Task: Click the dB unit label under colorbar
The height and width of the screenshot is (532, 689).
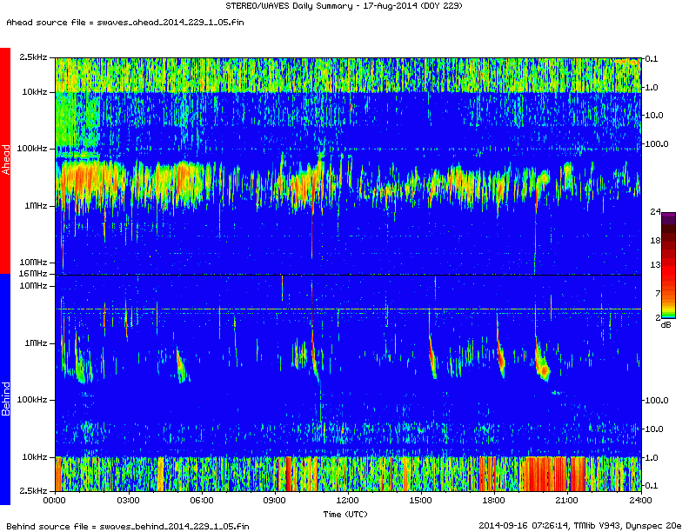Action: click(x=666, y=325)
